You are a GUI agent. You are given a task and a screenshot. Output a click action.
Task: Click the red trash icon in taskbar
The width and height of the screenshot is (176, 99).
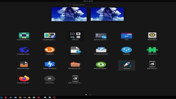pyautogui.click(x=54, y=97)
